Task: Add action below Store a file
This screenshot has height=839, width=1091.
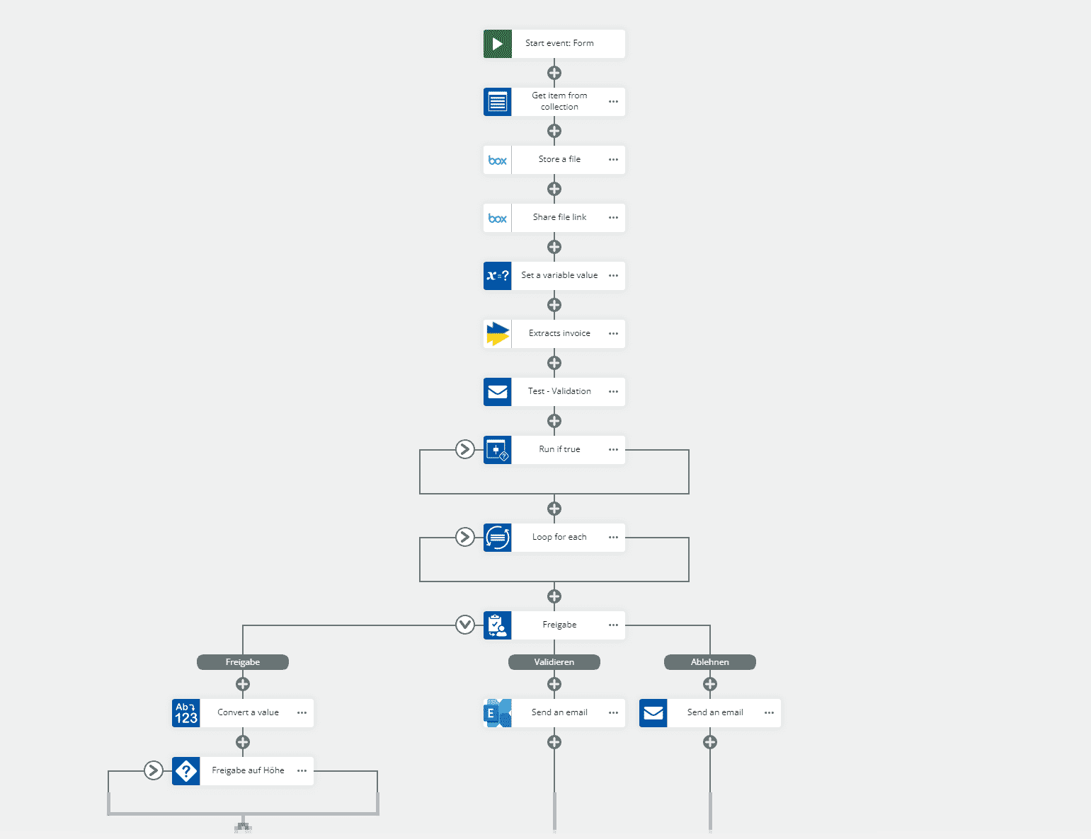Action: [554, 189]
